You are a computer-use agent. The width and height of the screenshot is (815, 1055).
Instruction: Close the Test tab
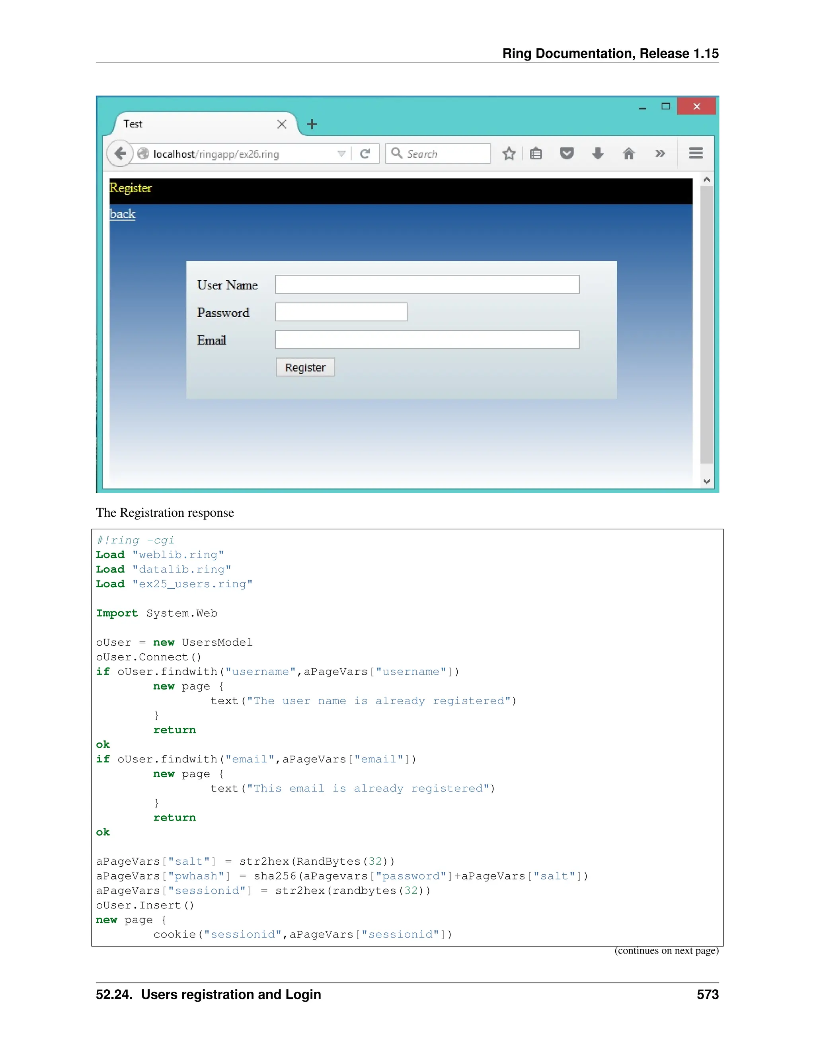[x=282, y=124]
